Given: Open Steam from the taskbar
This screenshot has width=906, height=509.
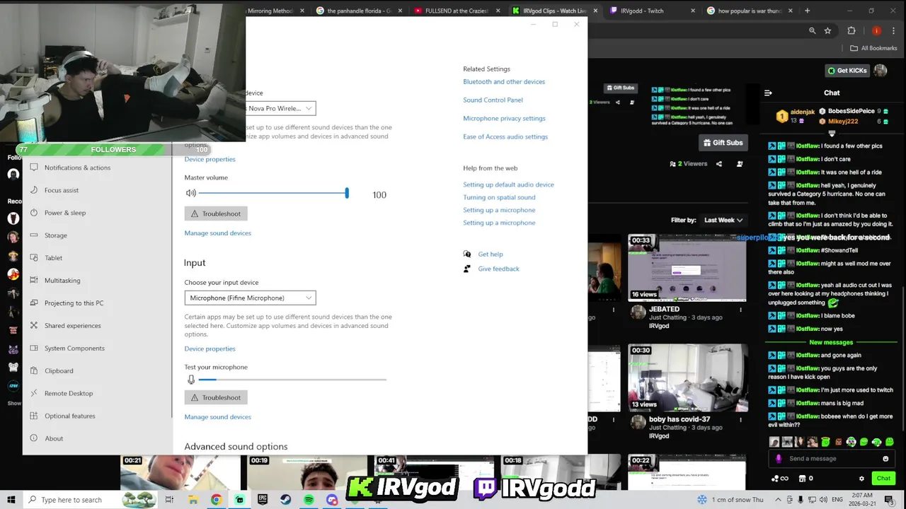Looking at the screenshot, I should [285, 500].
